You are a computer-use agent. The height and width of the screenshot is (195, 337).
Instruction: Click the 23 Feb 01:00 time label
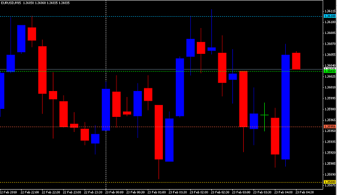pos(157,192)
